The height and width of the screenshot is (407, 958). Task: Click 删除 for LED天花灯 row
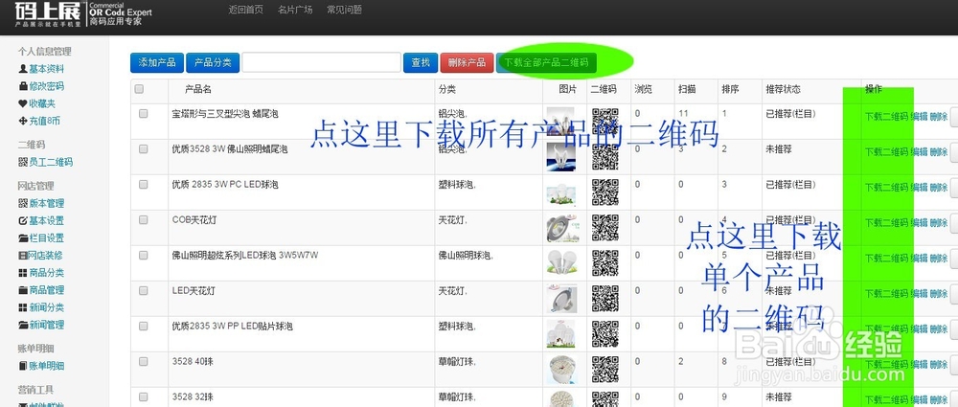coord(939,293)
